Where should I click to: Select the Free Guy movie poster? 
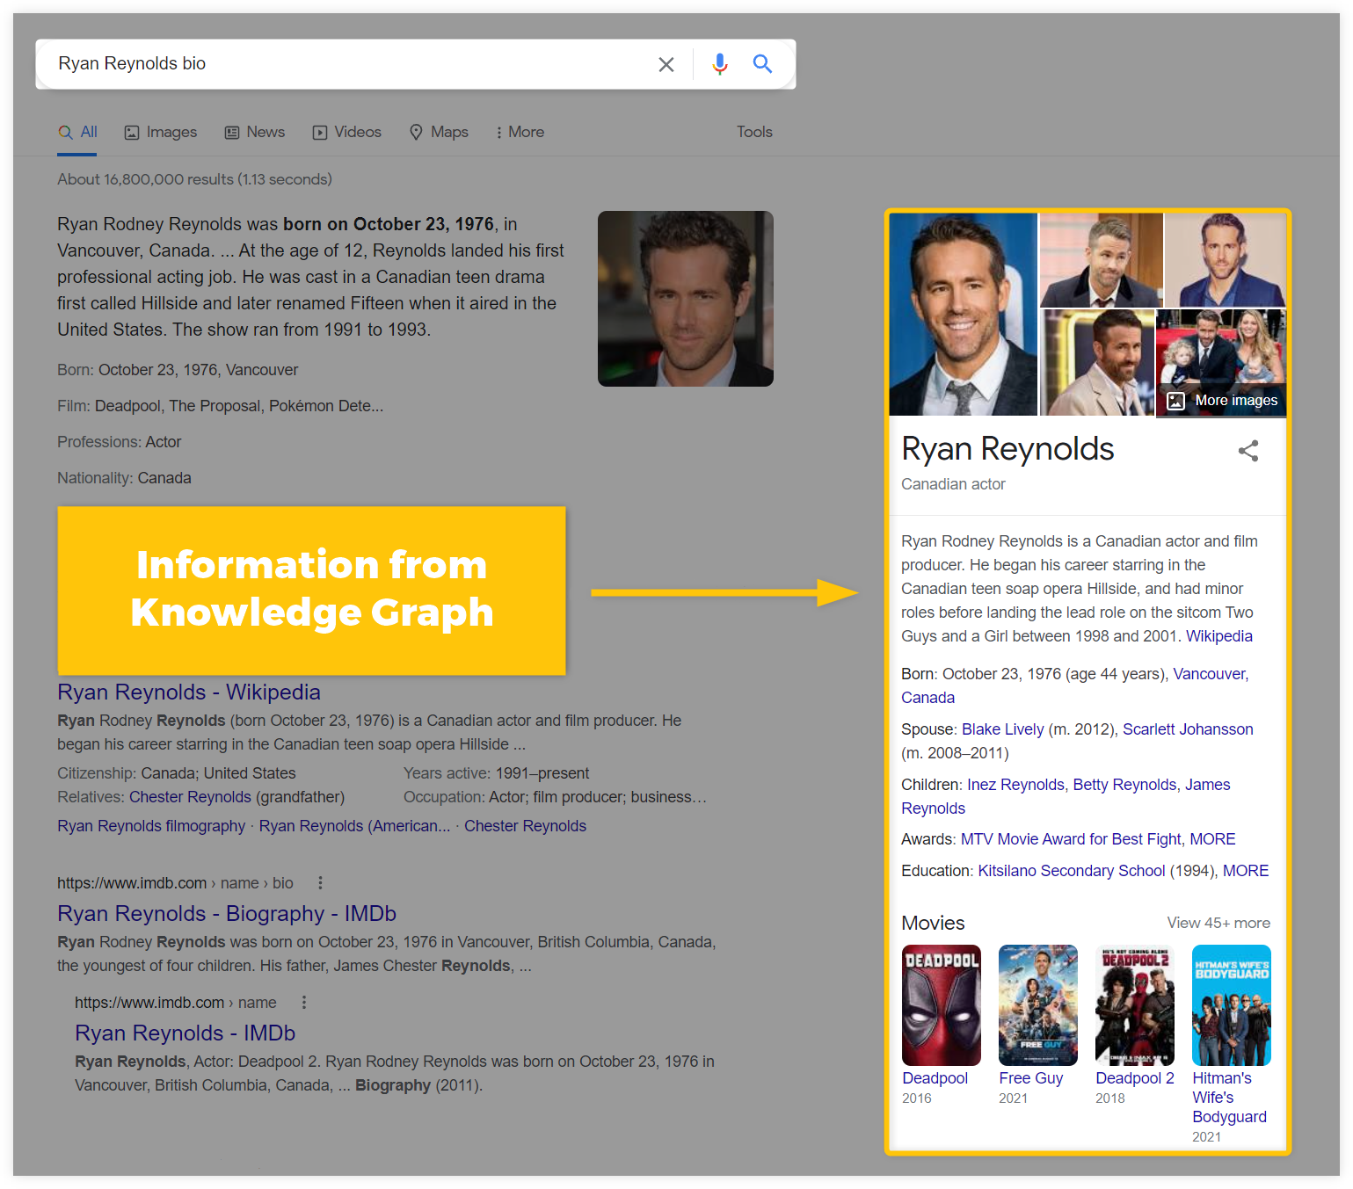(1037, 1005)
